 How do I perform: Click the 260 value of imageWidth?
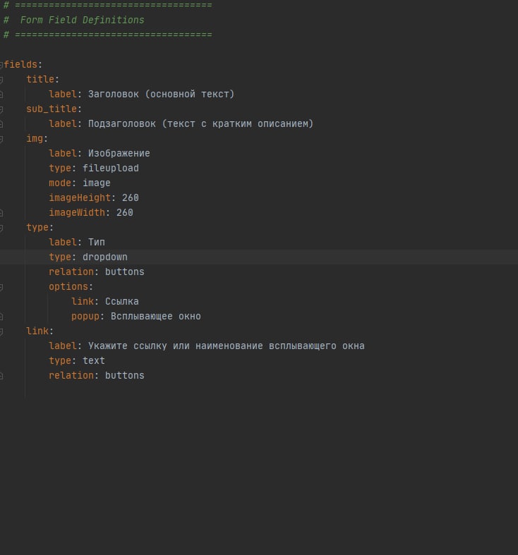(125, 213)
